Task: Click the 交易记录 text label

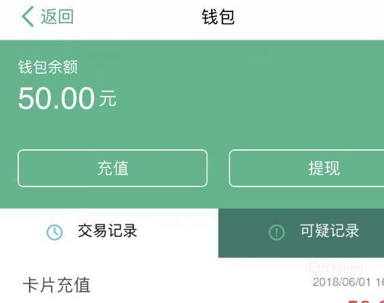Action: [107, 231]
